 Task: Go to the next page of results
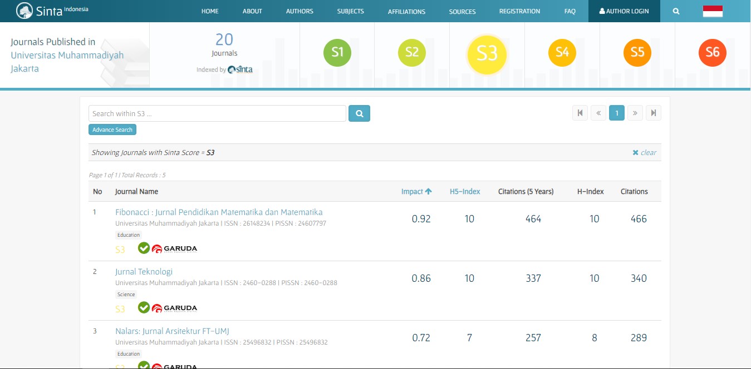[635, 113]
